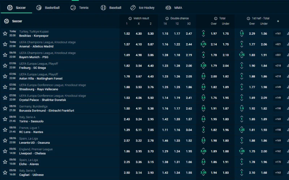Open statistics icon for Besiktas - Konyaspor row
289x180 pixels.
click(288, 33)
